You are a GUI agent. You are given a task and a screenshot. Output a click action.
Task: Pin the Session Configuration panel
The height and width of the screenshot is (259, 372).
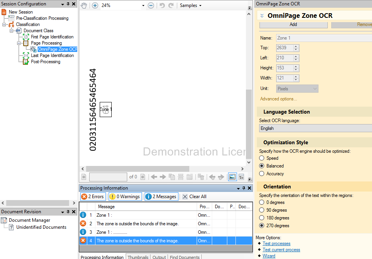[x=68, y=4]
